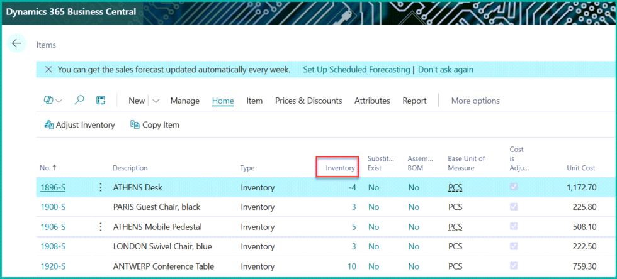Expand More options in the action bar

pyautogui.click(x=475, y=101)
